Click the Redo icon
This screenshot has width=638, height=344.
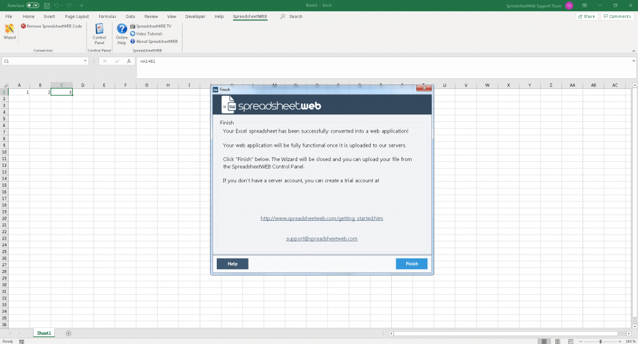pos(69,5)
